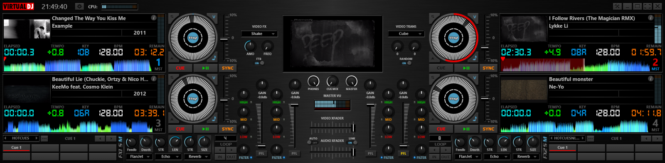Click the info icon beside the Beautiful monster track

coord(650,79)
